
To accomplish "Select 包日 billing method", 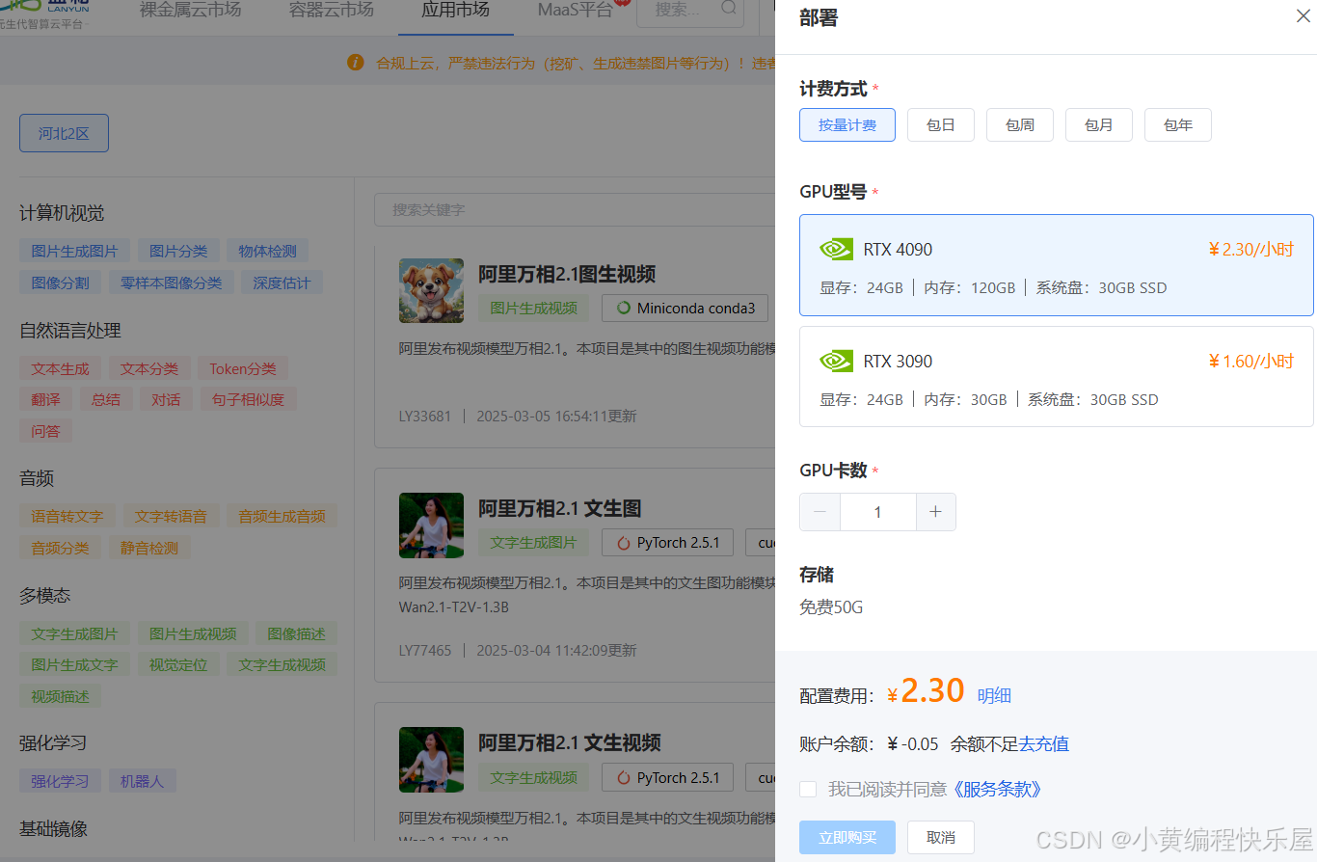I will pos(941,125).
